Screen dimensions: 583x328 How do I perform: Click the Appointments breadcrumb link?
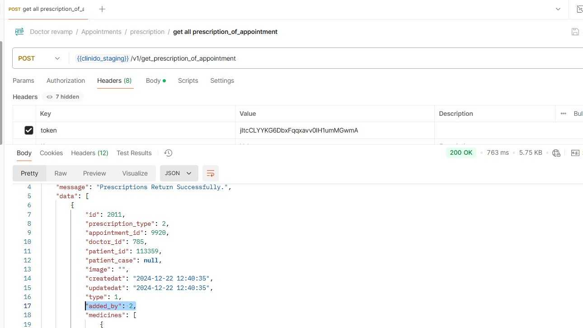tap(101, 32)
